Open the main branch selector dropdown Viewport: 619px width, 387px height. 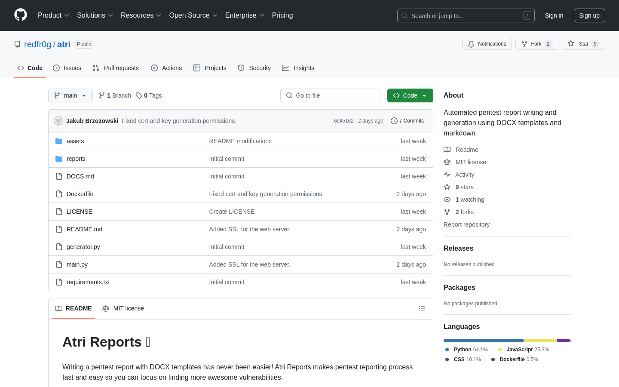[70, 95]
